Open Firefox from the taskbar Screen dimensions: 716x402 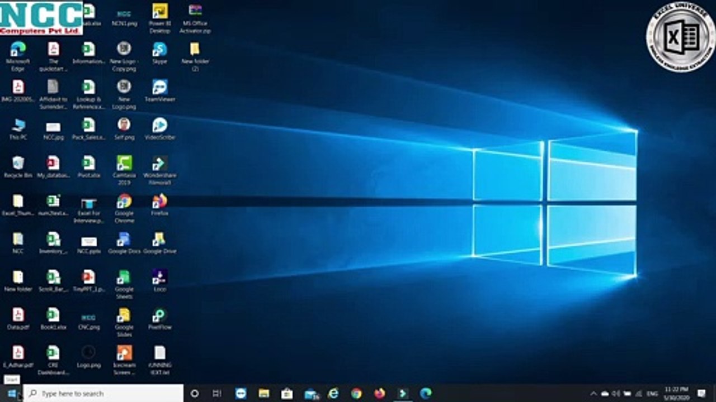[x=380, y=394]
